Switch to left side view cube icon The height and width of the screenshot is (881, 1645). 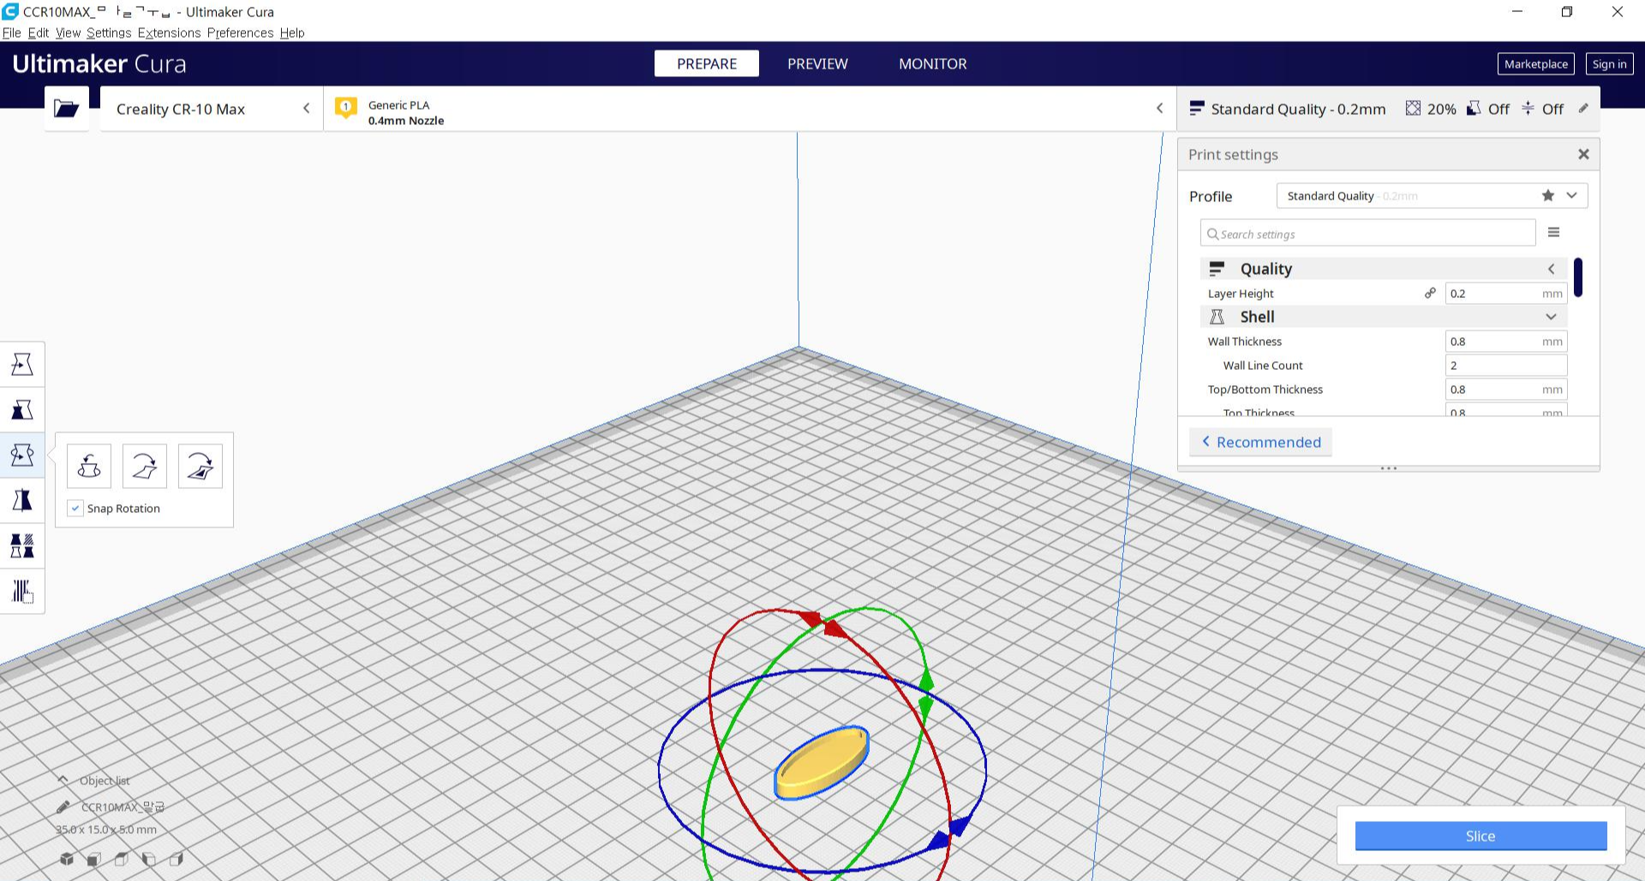click(149, 859)
